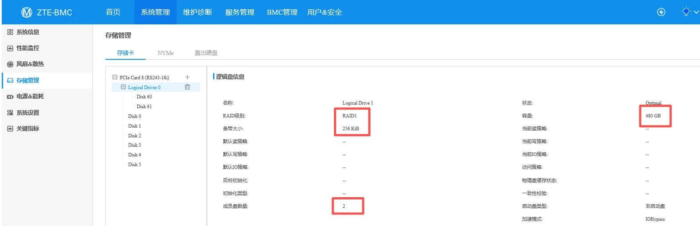The height and width of the screenshot is (226, 700).
Task: Go to 风扇&散热 page
Action: pos(30,64)
